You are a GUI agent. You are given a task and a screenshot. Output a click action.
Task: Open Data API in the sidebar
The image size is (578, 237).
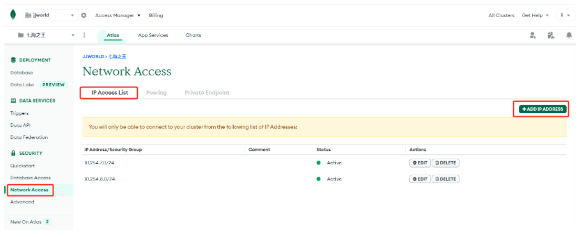21,125
